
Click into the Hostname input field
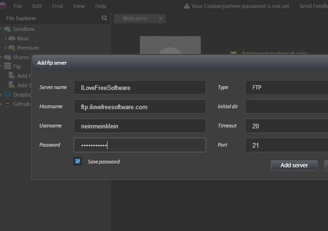139,106
